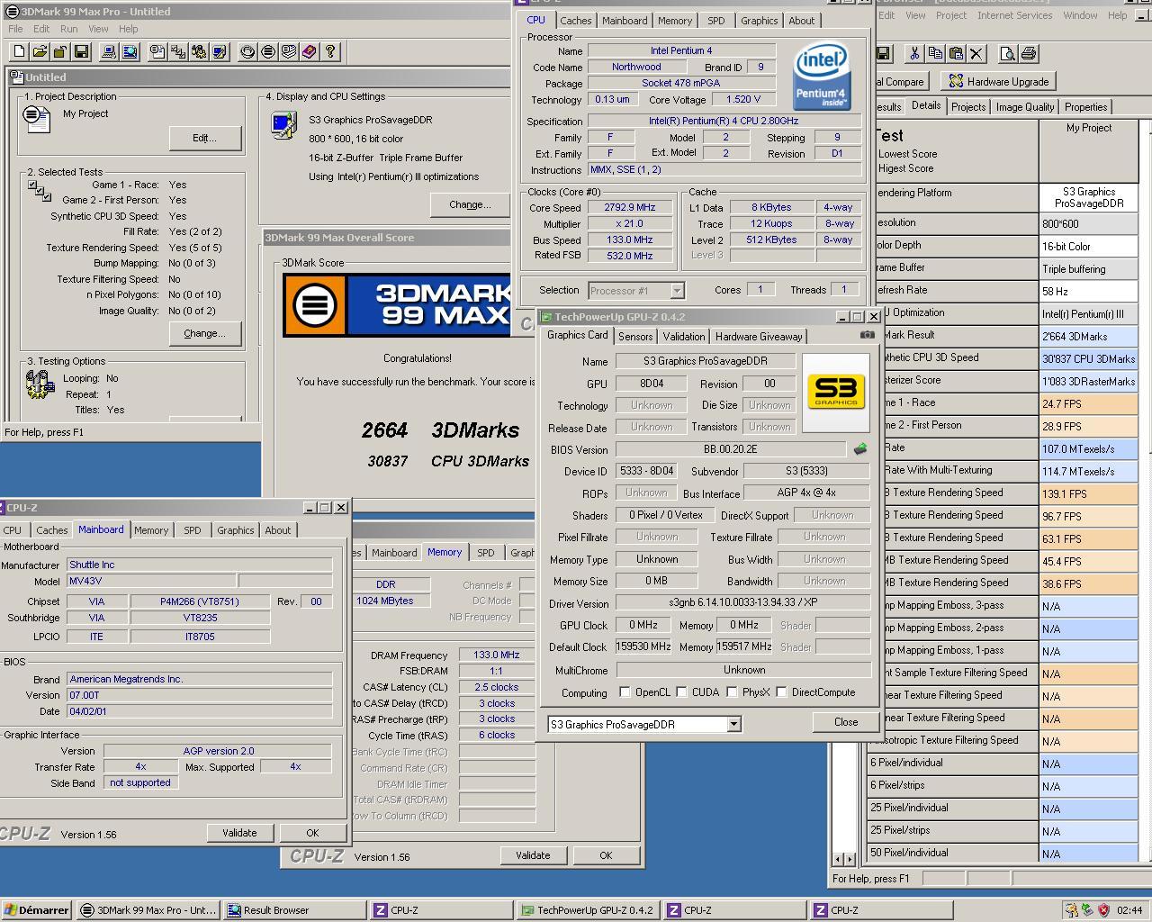Click the Copy icon in Result Browser toolbar
1152x922 pixels.
click(x=935, y=54)
